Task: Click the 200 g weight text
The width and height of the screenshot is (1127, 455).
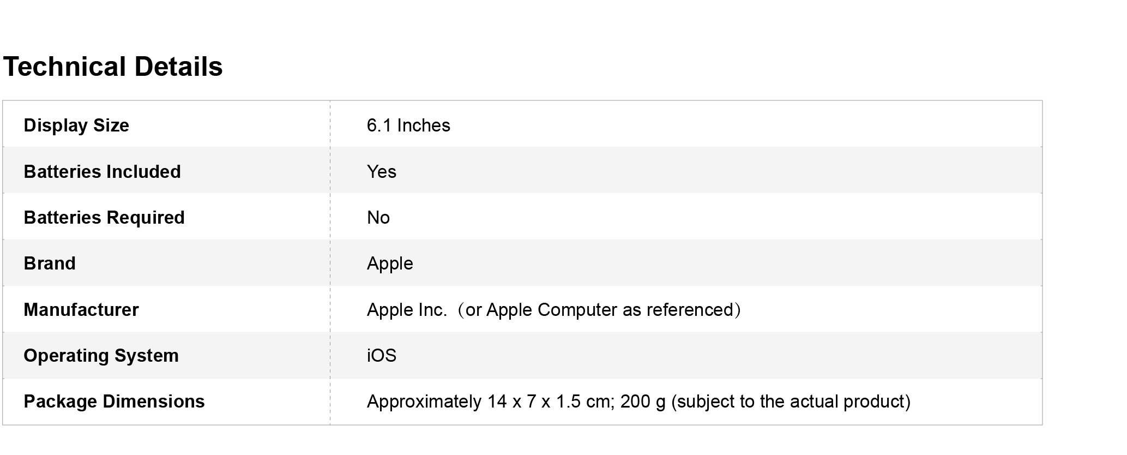Action: tap(643, 402)
